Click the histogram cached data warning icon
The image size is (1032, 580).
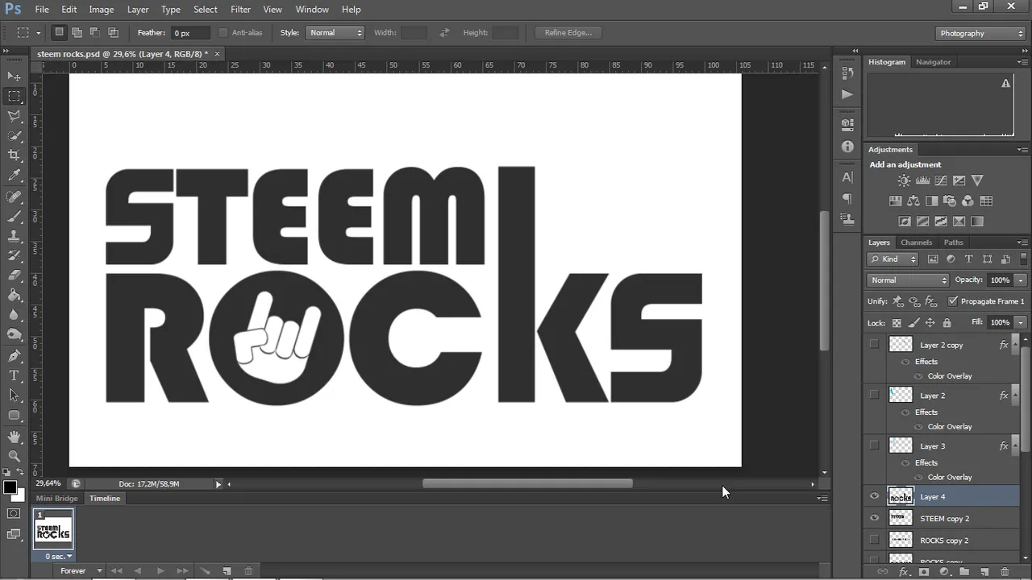pos(1005,83)
